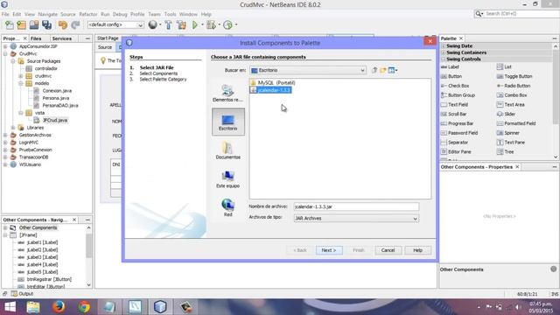
Task: Open the view menu icon in file chooser
Action: (x=393, y=70)
